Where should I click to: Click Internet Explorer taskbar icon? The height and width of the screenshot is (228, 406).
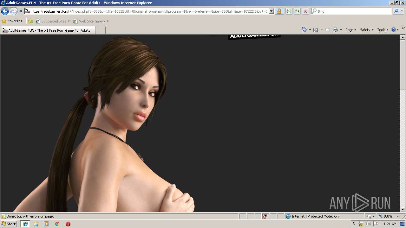(x=25, y=224)
